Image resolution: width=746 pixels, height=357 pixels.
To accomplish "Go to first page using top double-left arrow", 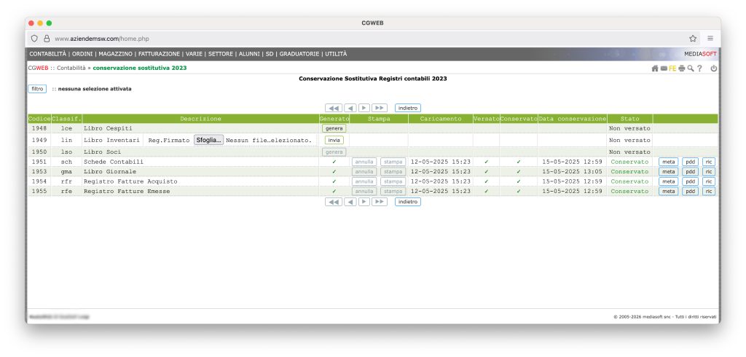I will [333, 108].
